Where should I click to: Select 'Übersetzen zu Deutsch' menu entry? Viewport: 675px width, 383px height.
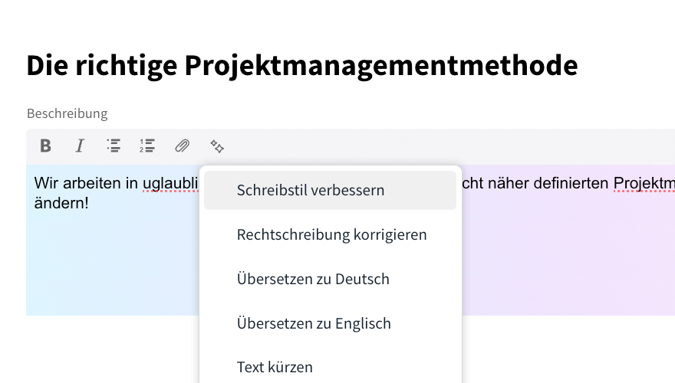313,279
